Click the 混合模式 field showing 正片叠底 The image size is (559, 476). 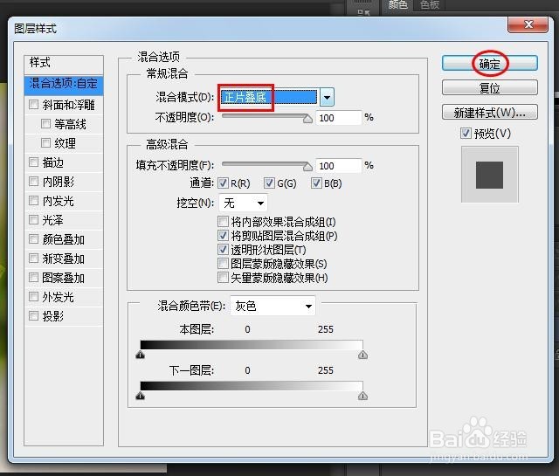[268, 97]
